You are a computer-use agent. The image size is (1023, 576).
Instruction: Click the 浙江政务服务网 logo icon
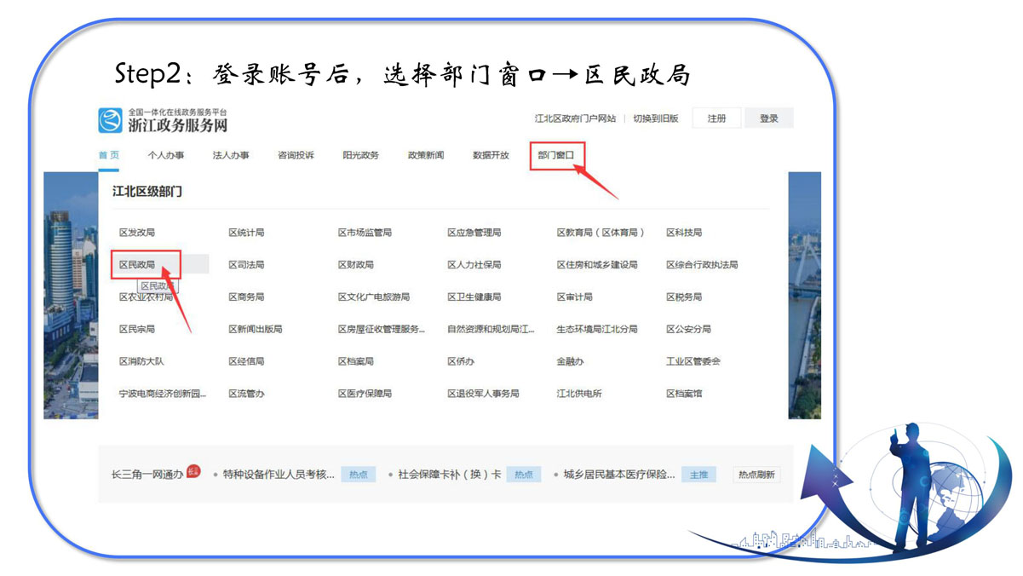[111, 119]
